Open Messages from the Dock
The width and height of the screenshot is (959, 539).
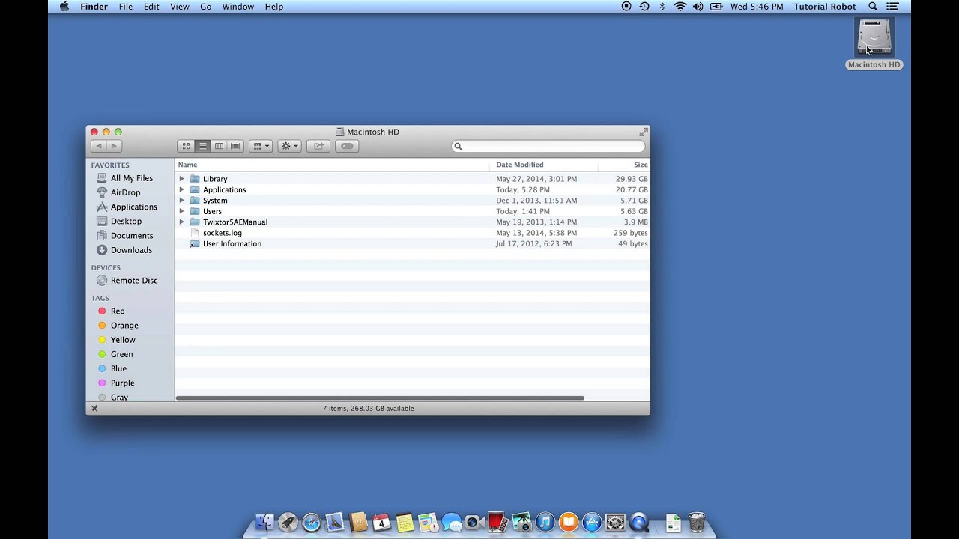click(451, 522)
